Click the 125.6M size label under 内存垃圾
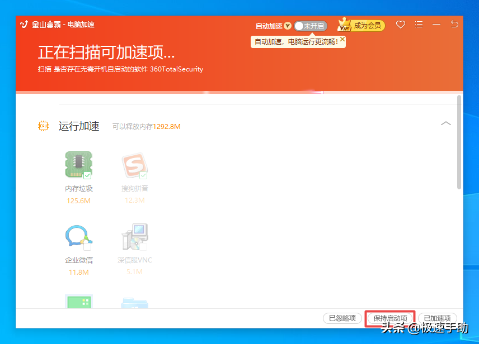Viewport: 479px width, 344px height. (79, 200)
